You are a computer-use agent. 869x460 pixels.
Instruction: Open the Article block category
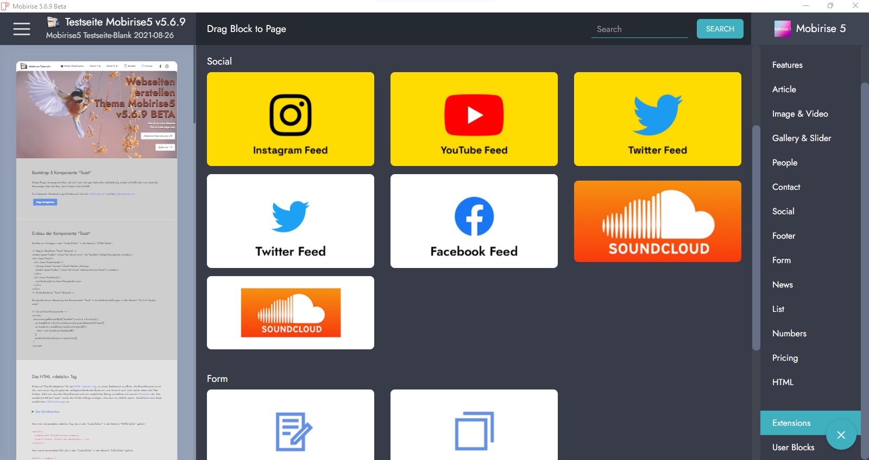784,90
